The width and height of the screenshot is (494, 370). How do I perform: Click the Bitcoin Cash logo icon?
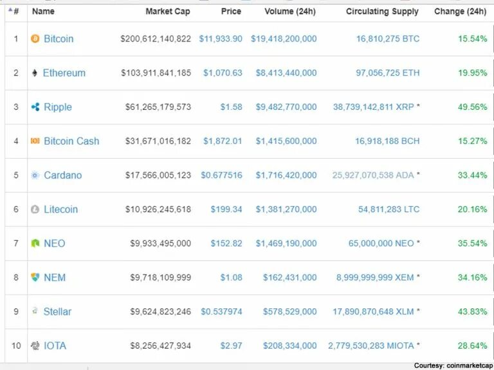tap(35, 141)
